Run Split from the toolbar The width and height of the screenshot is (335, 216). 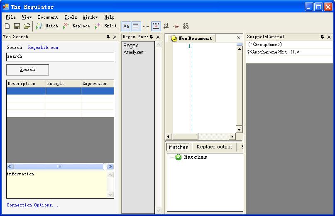[x=106, y=26]
